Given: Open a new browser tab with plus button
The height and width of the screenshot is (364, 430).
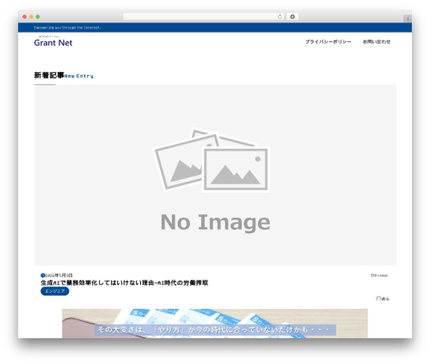Looking at the screenshot, I should coord(408,19).
